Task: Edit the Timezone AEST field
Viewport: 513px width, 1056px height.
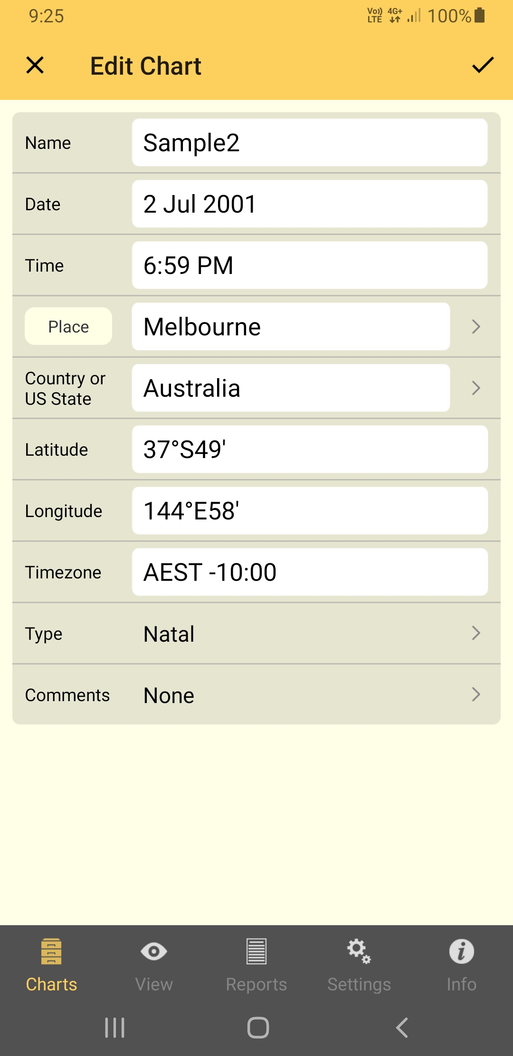Action: click(x=310, y=572)
